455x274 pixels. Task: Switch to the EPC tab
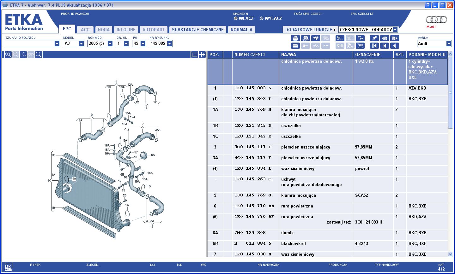(x=67, y=29)
